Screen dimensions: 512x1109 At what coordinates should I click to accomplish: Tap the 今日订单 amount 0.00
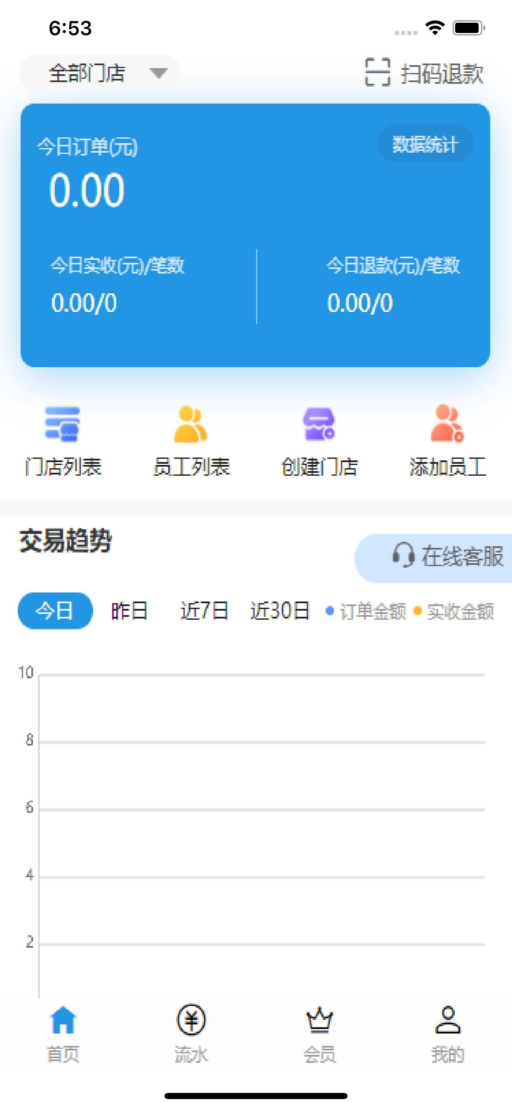coord(87,190)
